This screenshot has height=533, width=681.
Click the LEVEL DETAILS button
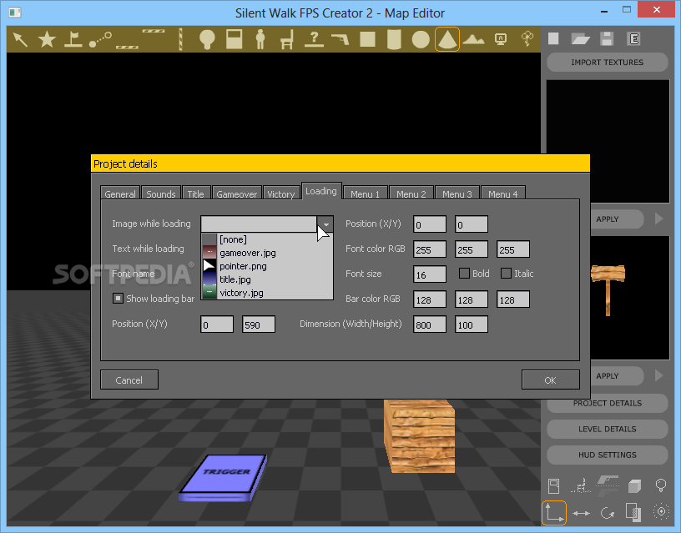pyautogui.click(x=608, y=429)
